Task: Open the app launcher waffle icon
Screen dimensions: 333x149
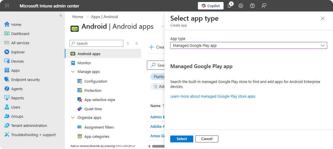Action: tap(7, 6)
